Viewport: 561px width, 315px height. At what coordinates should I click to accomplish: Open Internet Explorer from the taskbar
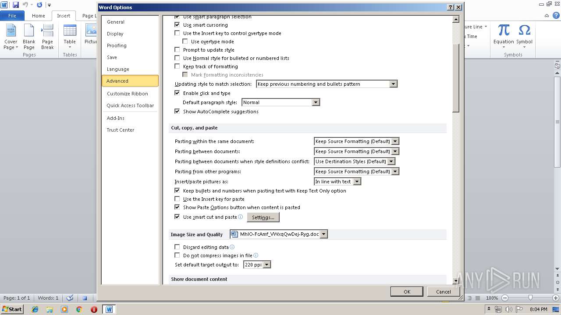35,309
